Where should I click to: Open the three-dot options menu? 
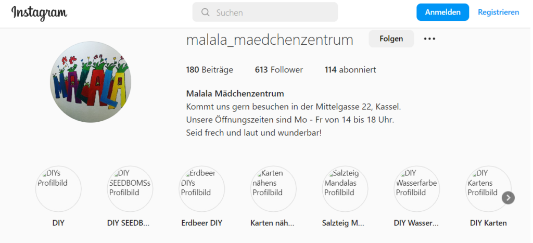pos(429,39)
